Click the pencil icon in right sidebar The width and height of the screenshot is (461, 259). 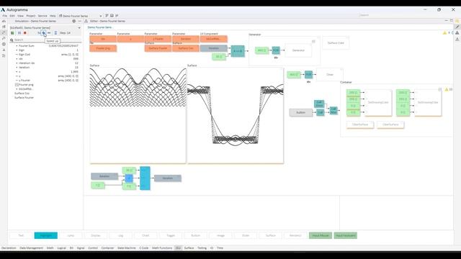pyautogui.click(x=457, y=27)
